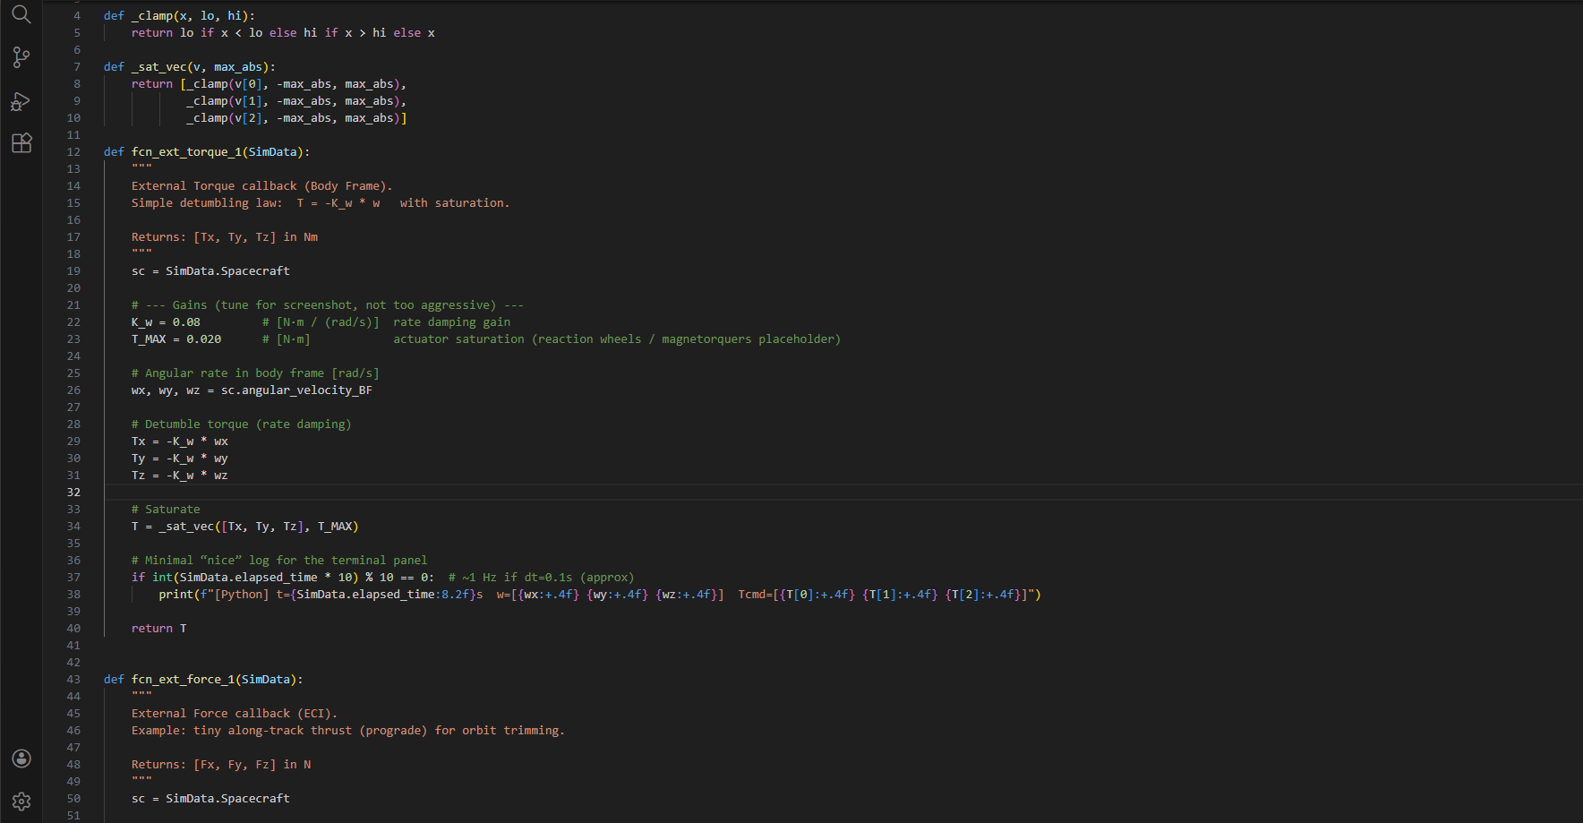Viewport: 1583px width, 823px height.
Task: Open the Extensions view
Action: 21,143
